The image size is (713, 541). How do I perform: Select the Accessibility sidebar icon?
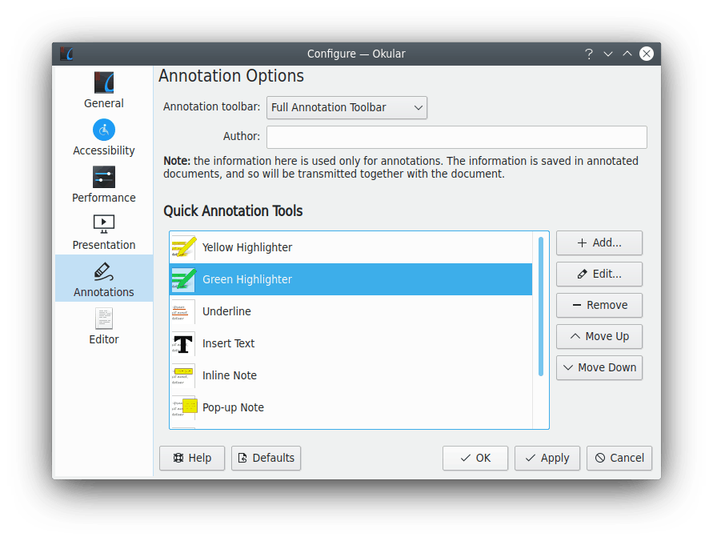click(103, 130)
